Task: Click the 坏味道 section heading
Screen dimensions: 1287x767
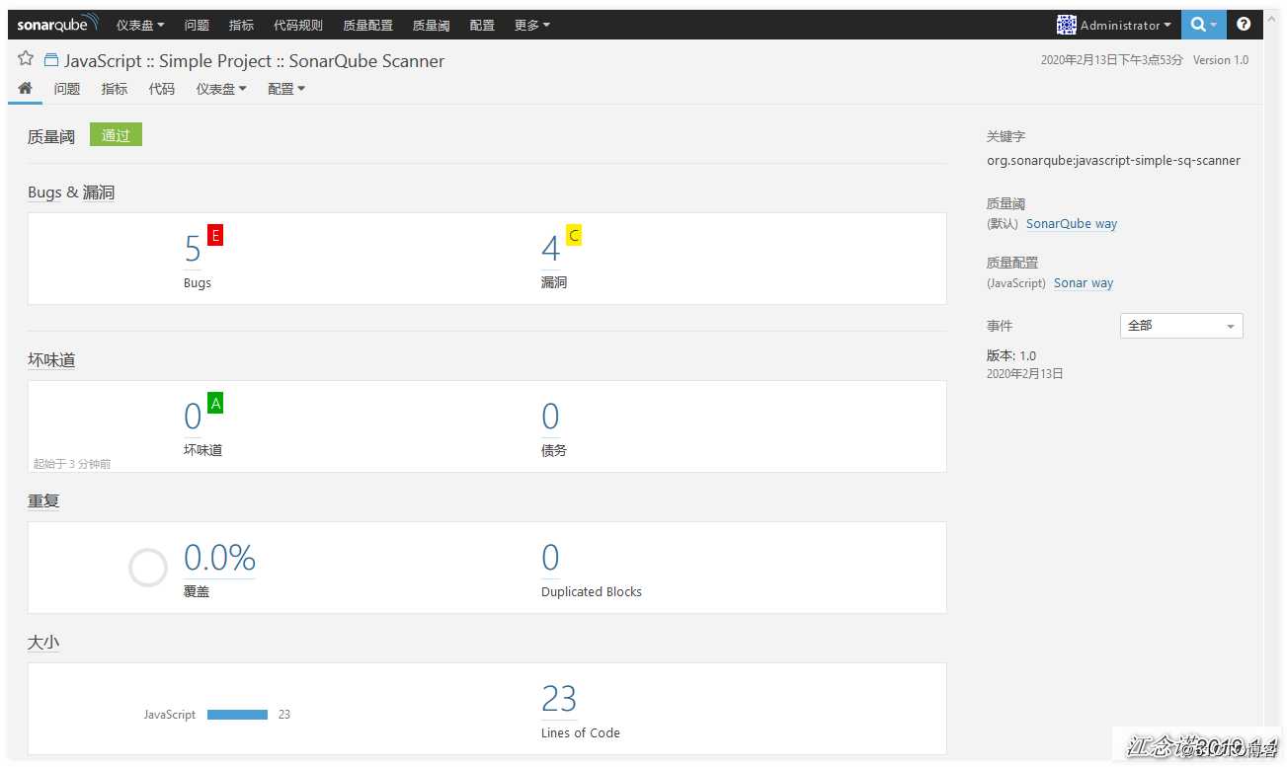Action: pos(51,360)
